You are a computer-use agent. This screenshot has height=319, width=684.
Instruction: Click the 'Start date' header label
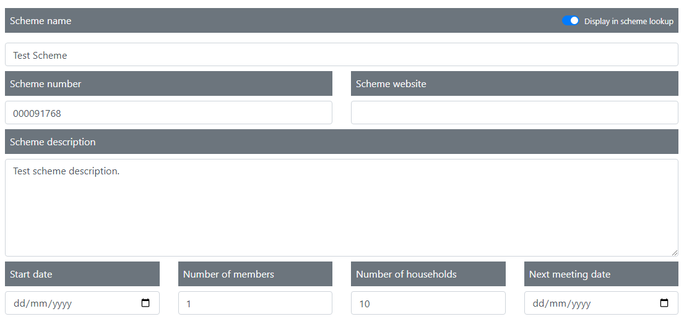[x=31, y=274]
